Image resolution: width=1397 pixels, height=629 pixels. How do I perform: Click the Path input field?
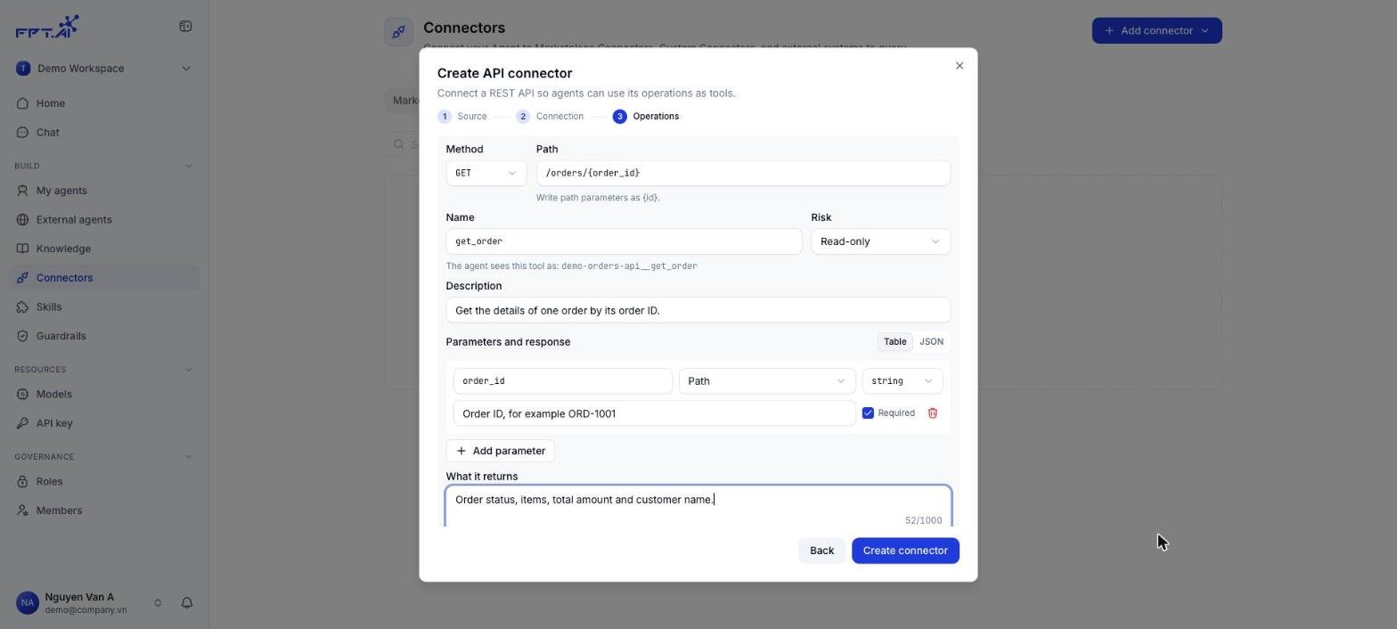(x=743, y=173)
